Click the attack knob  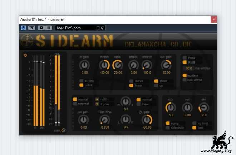(x=133, y=65)
